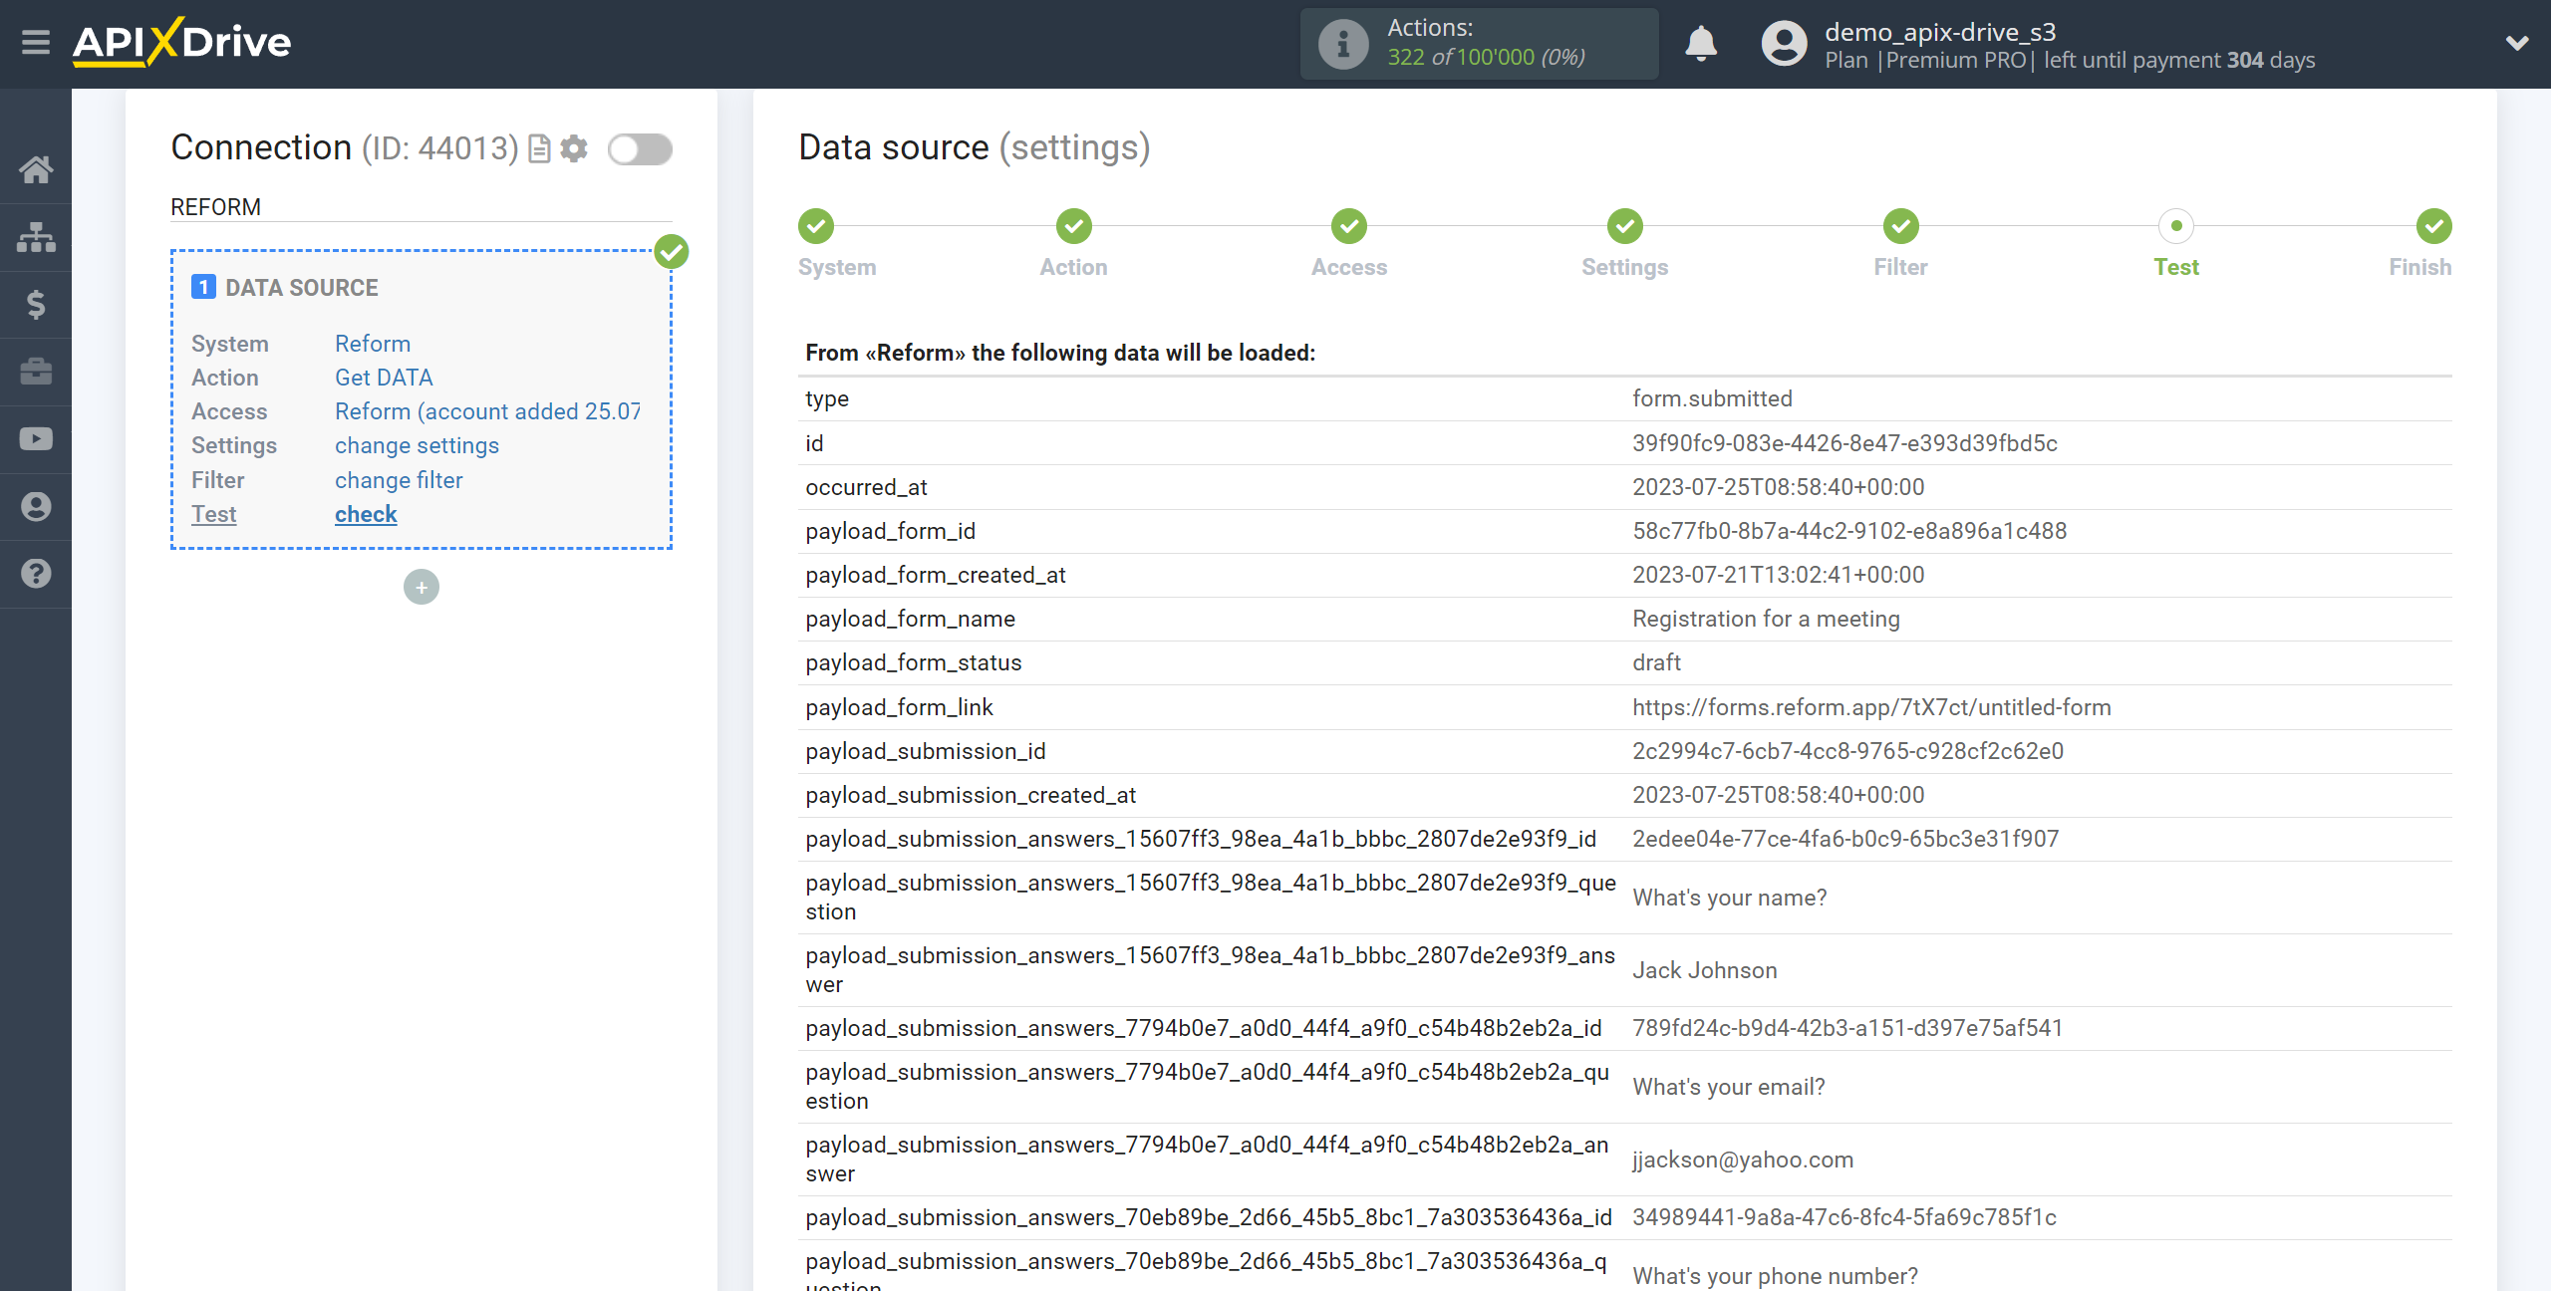Click change settings link in Settings row
Image resolution: width=2551 pixels, height=1291 pixels.
[x=417, y=444]
